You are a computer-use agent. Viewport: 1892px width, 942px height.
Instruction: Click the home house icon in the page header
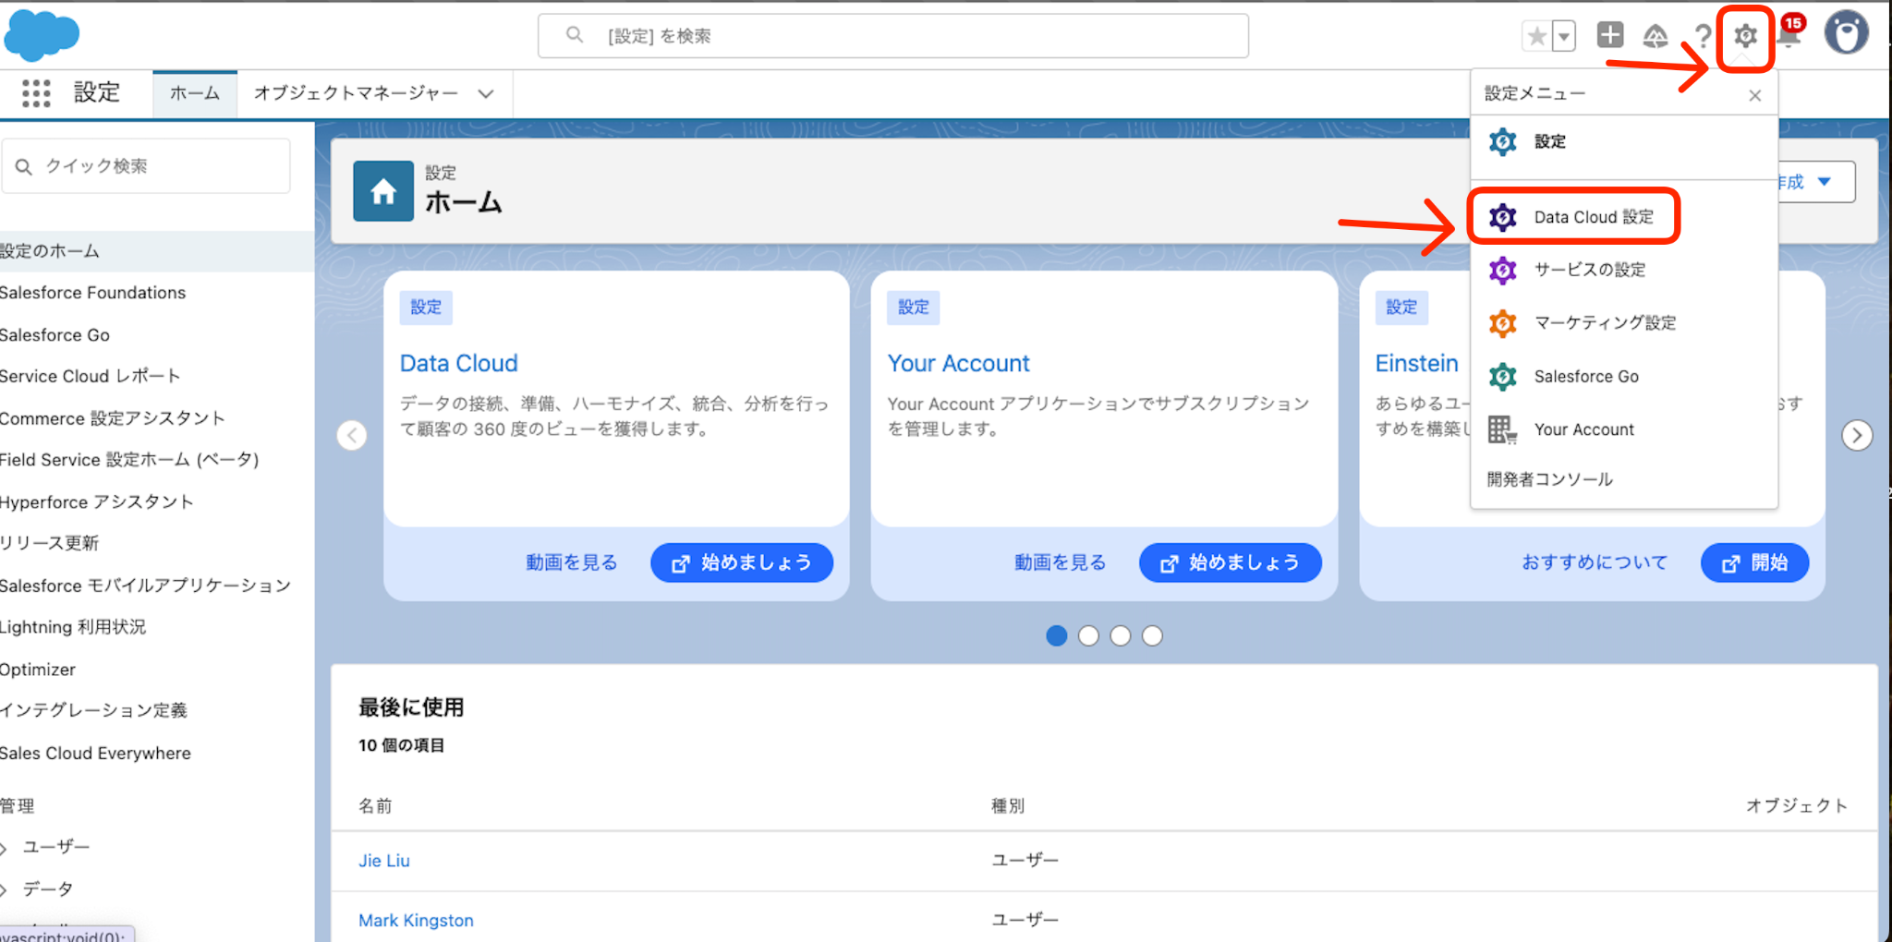point(382,191)
